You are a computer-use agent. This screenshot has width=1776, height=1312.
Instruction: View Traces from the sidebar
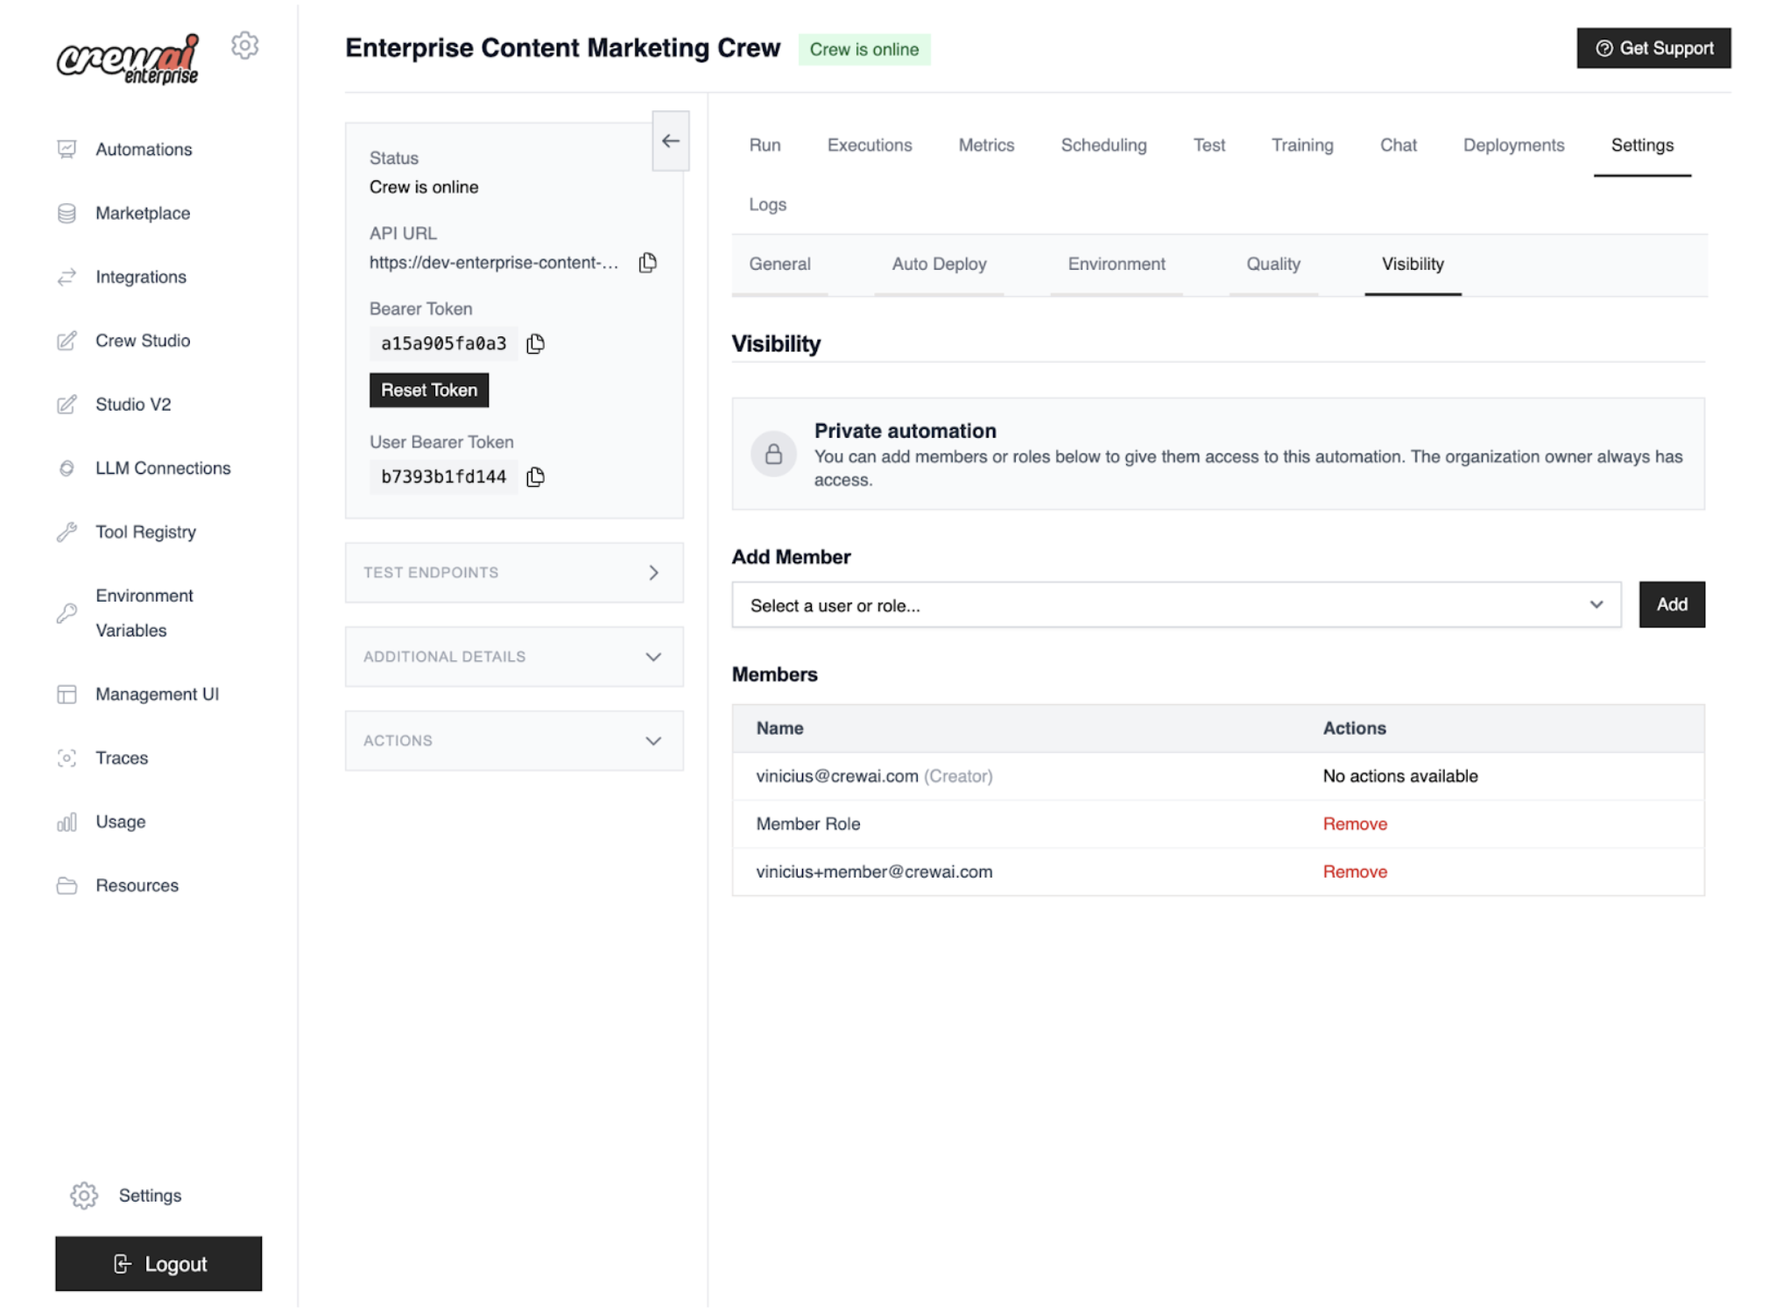click(x=122, y=758)
